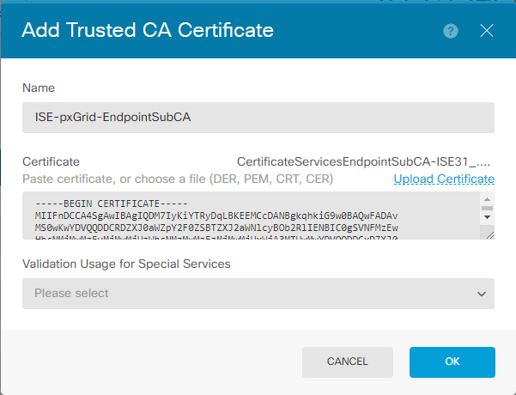Screen dimensions: 516x395
Task: Select the BEGIN CERTIFICATE line text
Action: point(112,204)
